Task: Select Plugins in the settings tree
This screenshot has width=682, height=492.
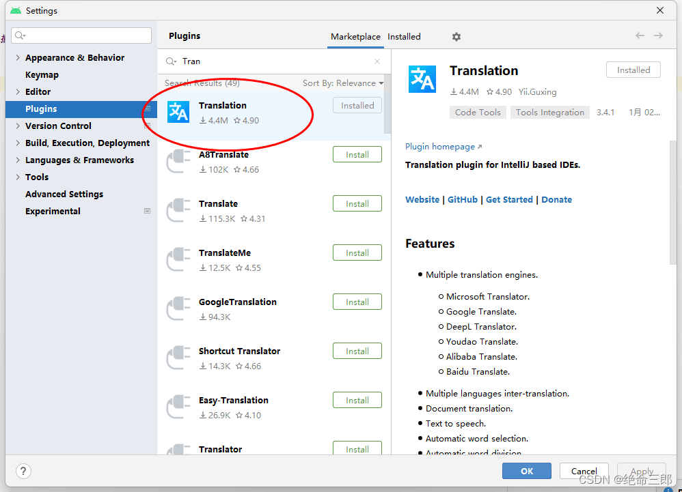Action: click(81, 109)
